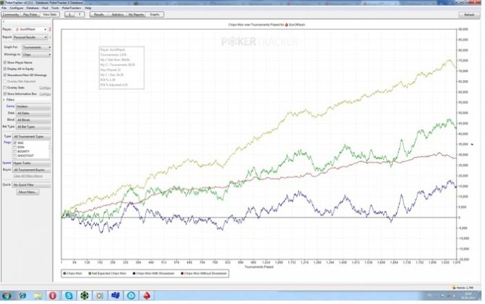Viewport: 485px width, 304px height.
Task: Switch to Skype in the taskbar
Action: [x=69, y=296]
